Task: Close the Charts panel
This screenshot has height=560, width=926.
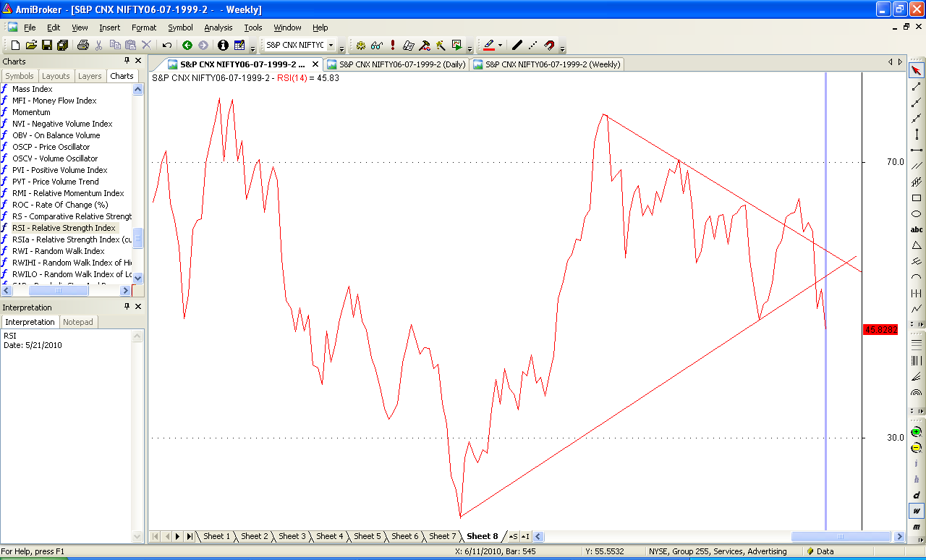Action: (138, 61)
